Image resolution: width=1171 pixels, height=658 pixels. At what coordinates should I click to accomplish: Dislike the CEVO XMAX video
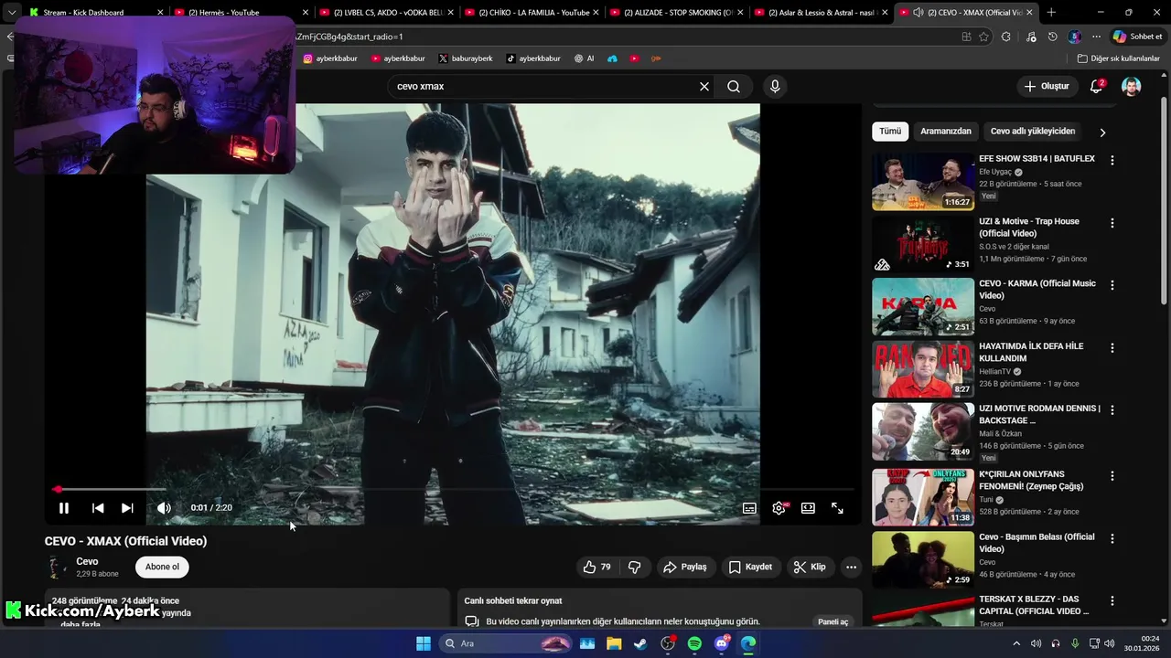[x=634, y=567]
